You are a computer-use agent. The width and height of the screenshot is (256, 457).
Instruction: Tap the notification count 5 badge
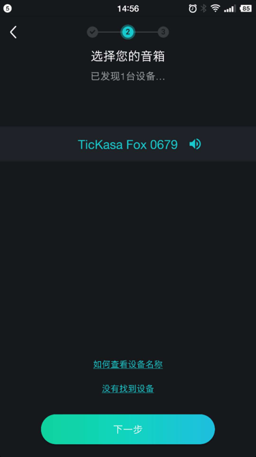point(8,8)
